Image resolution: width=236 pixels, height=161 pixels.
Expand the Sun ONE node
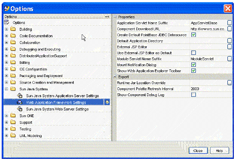pyautogui.click(x=6, y=116)
